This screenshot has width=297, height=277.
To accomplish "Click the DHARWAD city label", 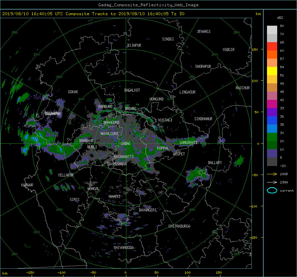I will [86, 141].
